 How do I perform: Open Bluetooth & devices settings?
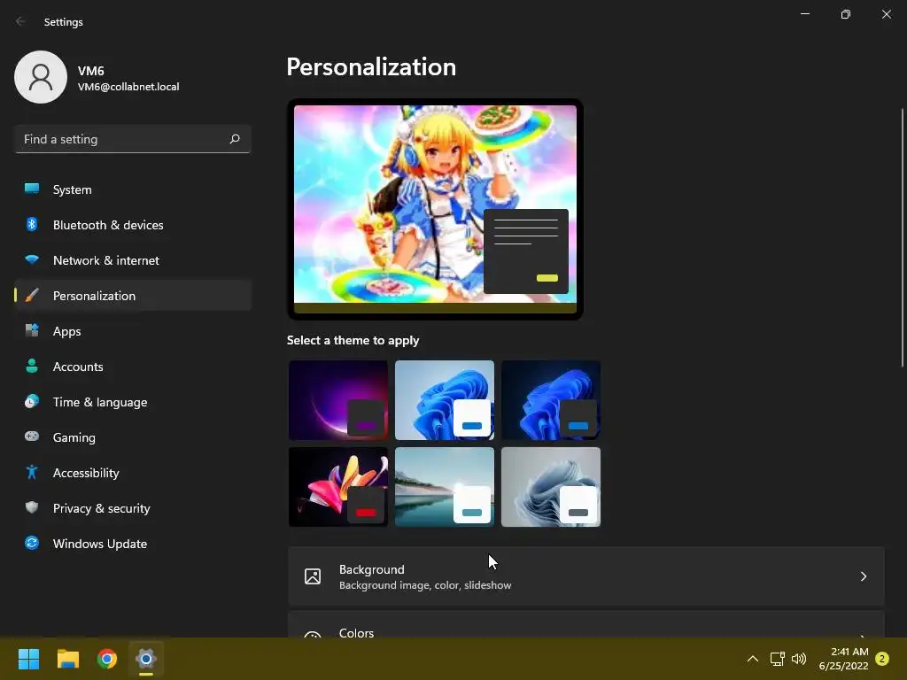pos(133,224)
